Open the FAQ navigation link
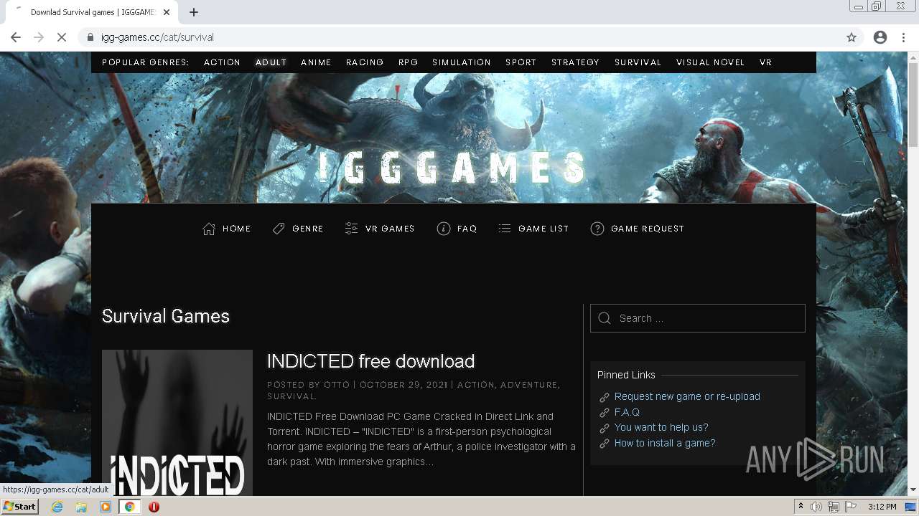The height and width of the screenshot is (516, 919). point(467,229)
